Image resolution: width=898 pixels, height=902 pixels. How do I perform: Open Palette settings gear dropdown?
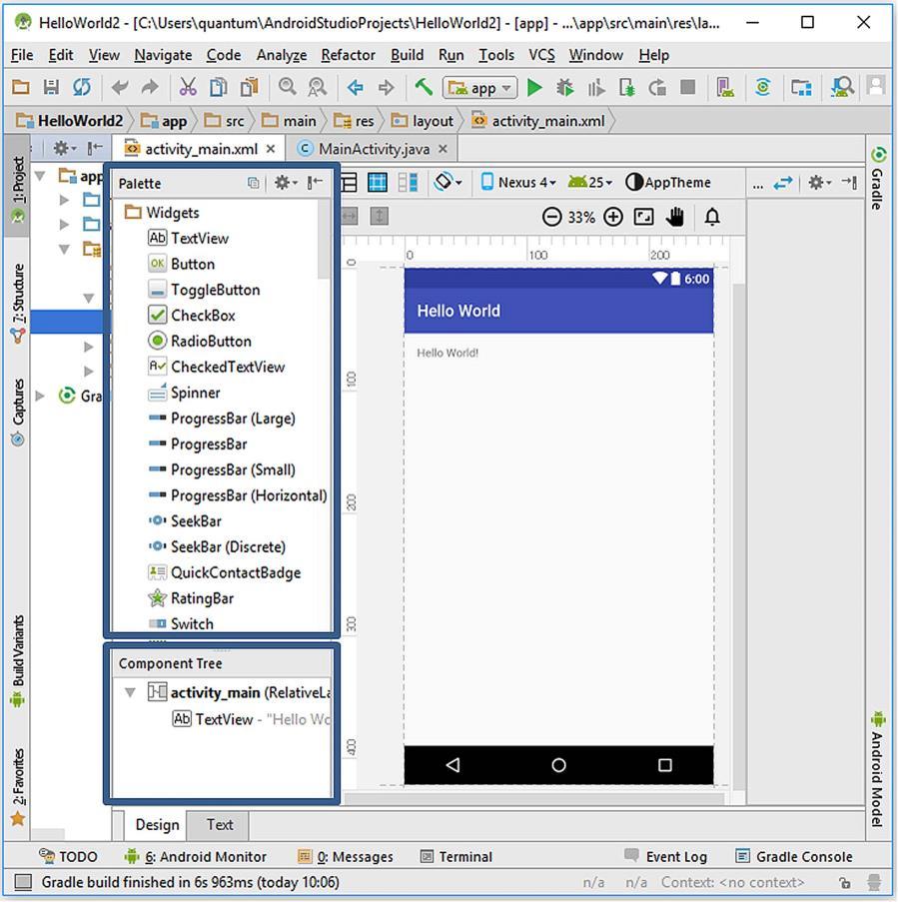click(286, 183)
